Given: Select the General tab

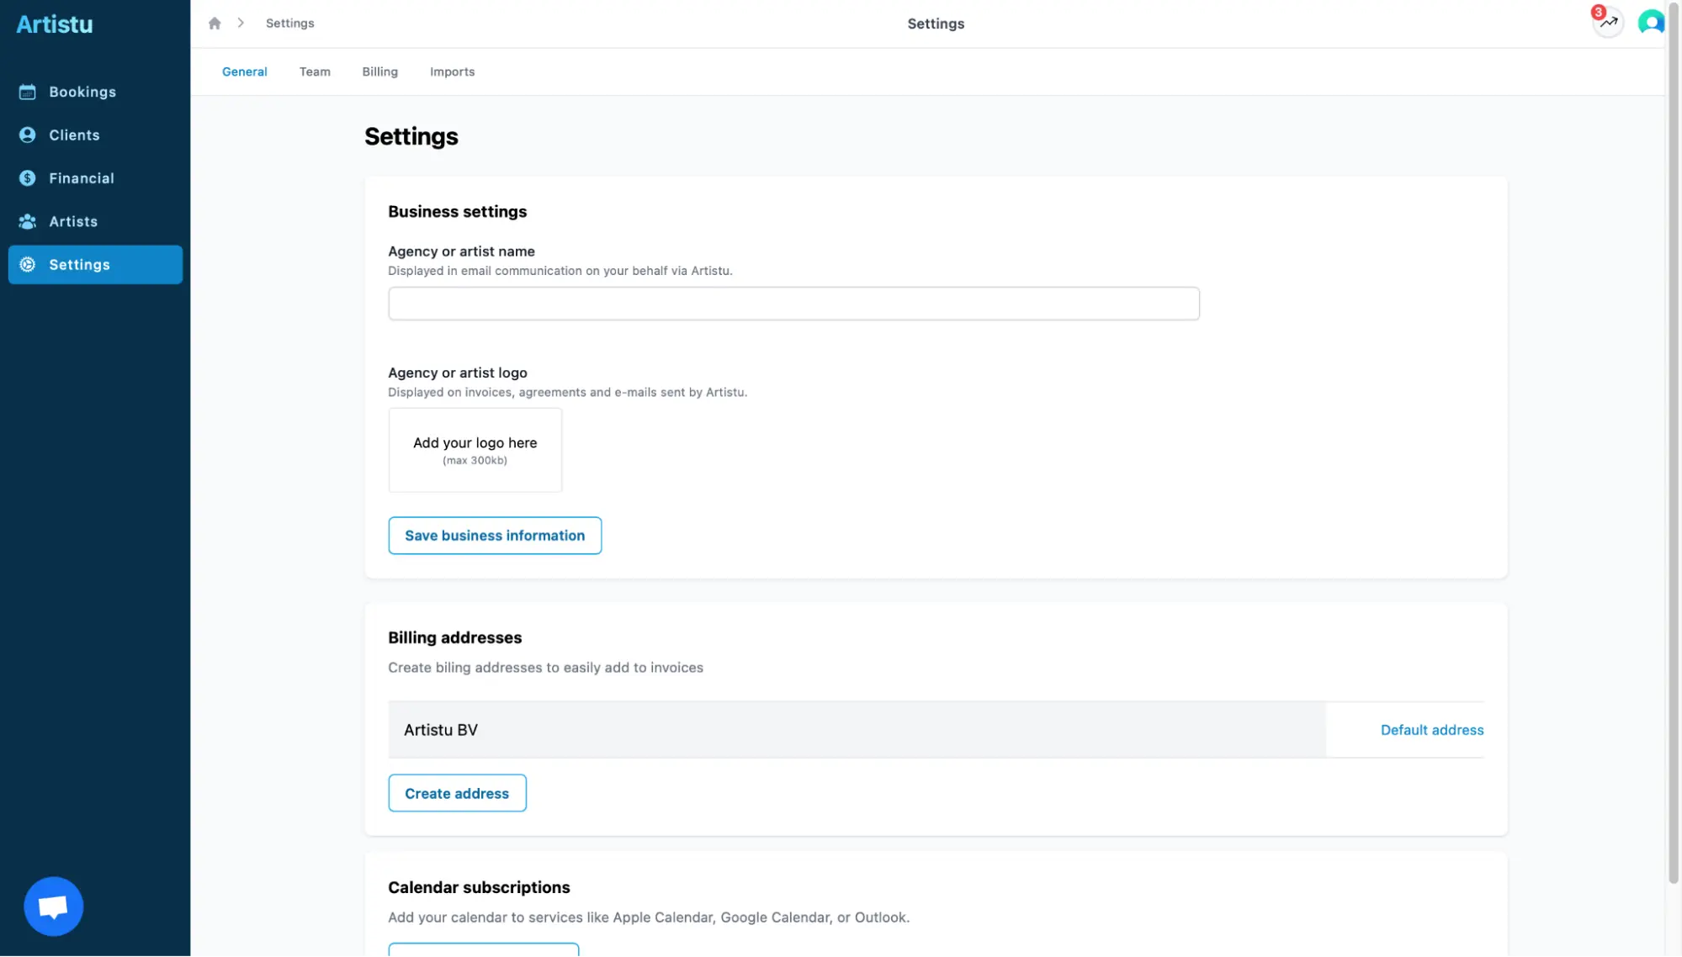Looking at the screenshot, I should coord(244,71).
